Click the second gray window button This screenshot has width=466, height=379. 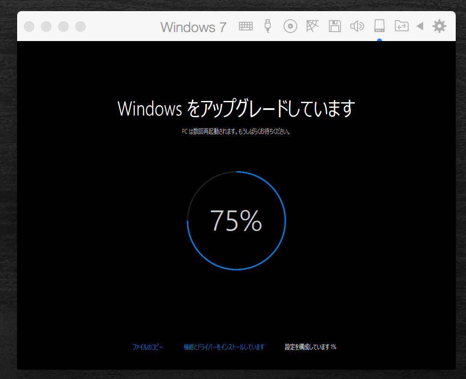point(46,27)
